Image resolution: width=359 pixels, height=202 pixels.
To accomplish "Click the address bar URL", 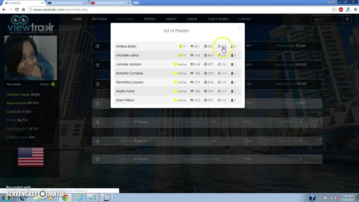I will (61, 10).
